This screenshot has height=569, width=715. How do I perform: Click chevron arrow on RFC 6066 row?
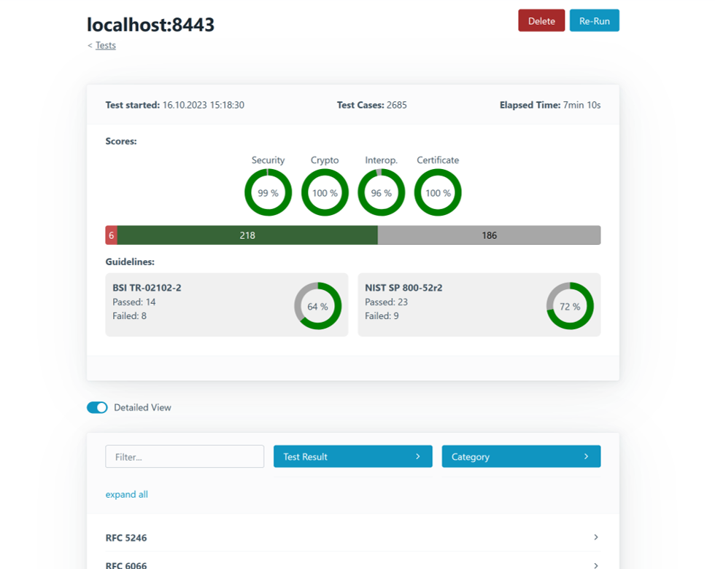[595, 565]
